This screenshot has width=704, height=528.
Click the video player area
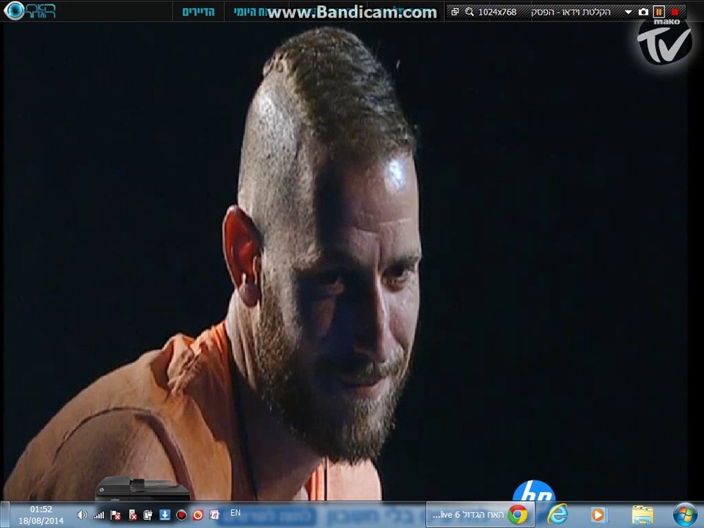[x=345, y=261]
